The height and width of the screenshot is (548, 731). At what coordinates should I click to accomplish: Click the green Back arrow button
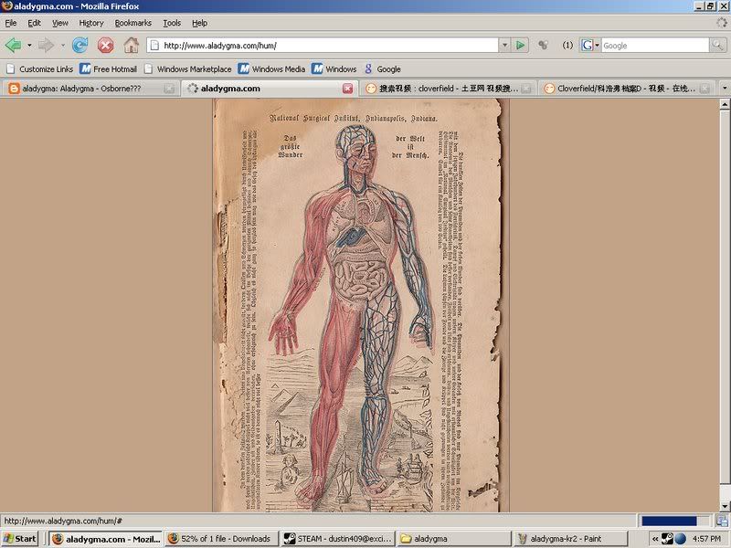13,45
